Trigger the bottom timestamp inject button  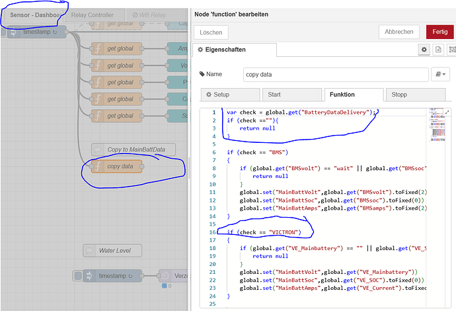click(79, 276)
